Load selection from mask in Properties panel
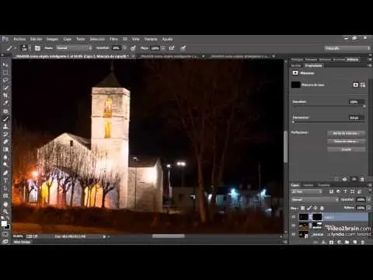Image resolution: width=373 pixels, height=280 pixels. point(336,179)
